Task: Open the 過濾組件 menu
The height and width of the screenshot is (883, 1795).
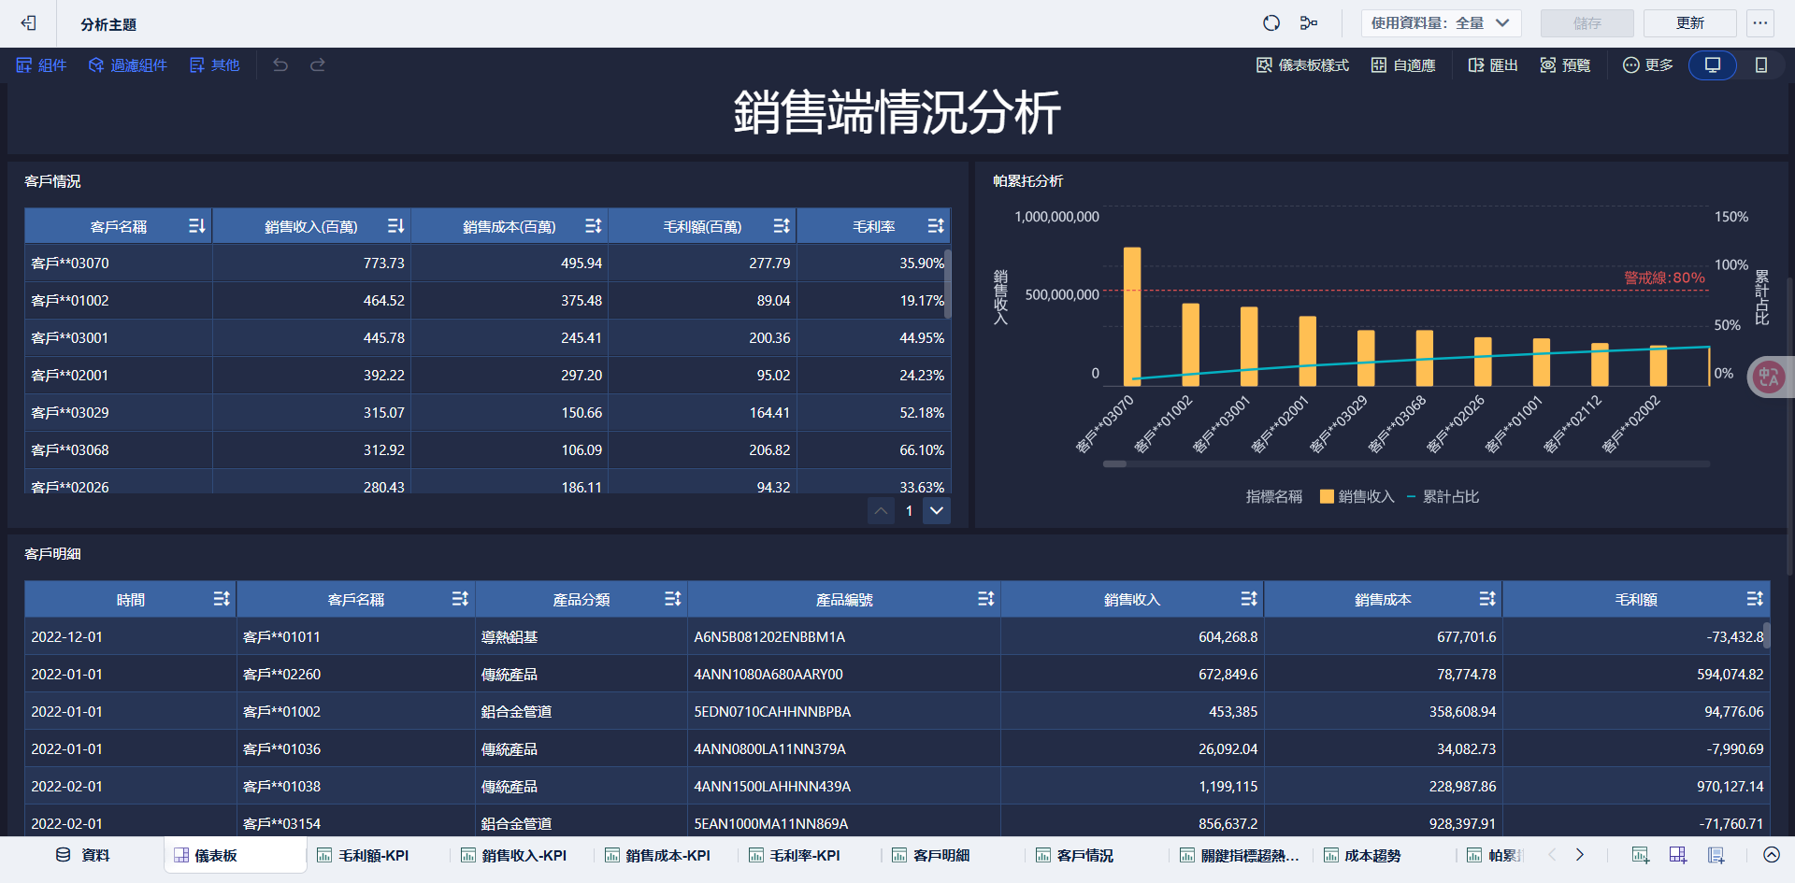Action: pyautogui.click(x=128, y=65)
